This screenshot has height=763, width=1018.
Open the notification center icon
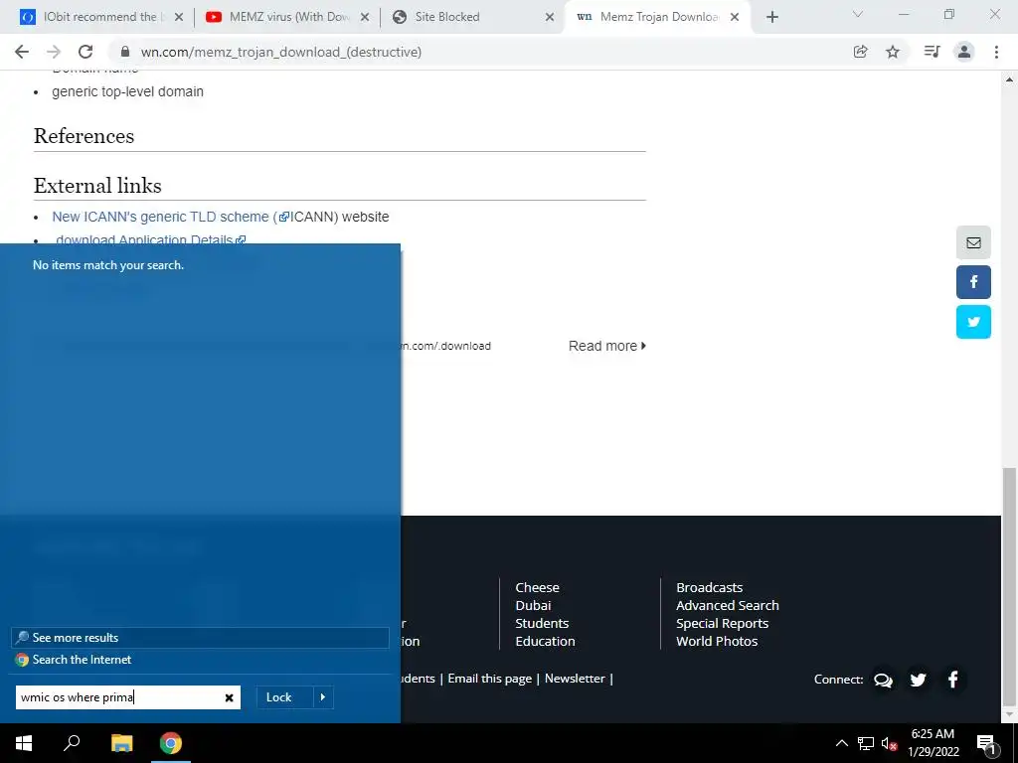986,743
